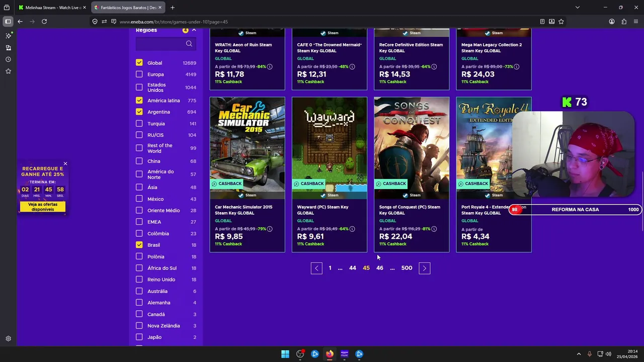Show price info icon on Wayward
The height and width of the screenshot is (362, 644).
coord(352,229)
